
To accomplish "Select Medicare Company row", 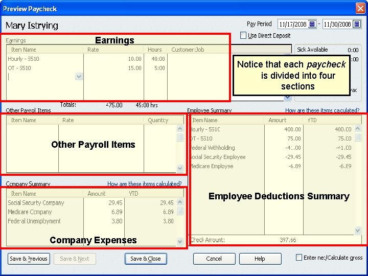I will (x=91, y=212).
